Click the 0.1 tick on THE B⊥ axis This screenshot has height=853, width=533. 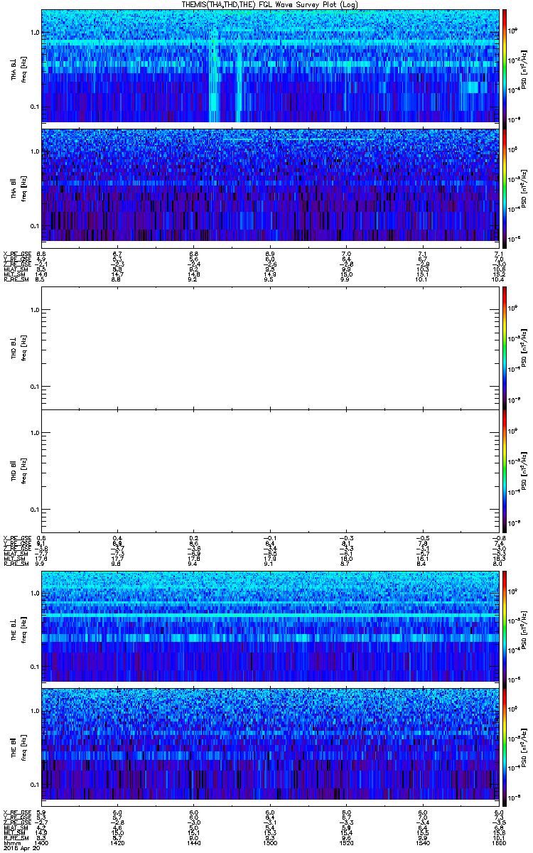pyautogui.click(x=34, y=667)
